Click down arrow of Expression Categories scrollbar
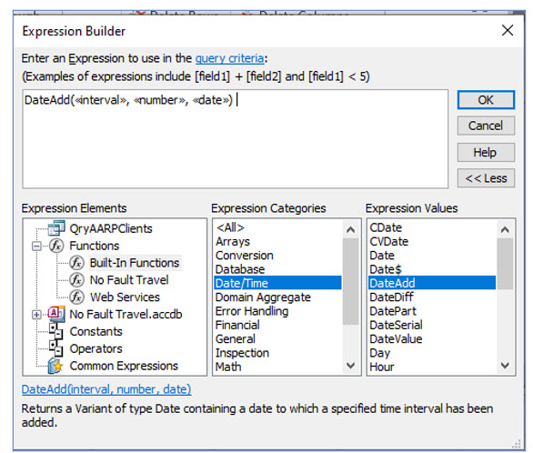The width and height of the screenshot is (533, 453). point(350,366)
